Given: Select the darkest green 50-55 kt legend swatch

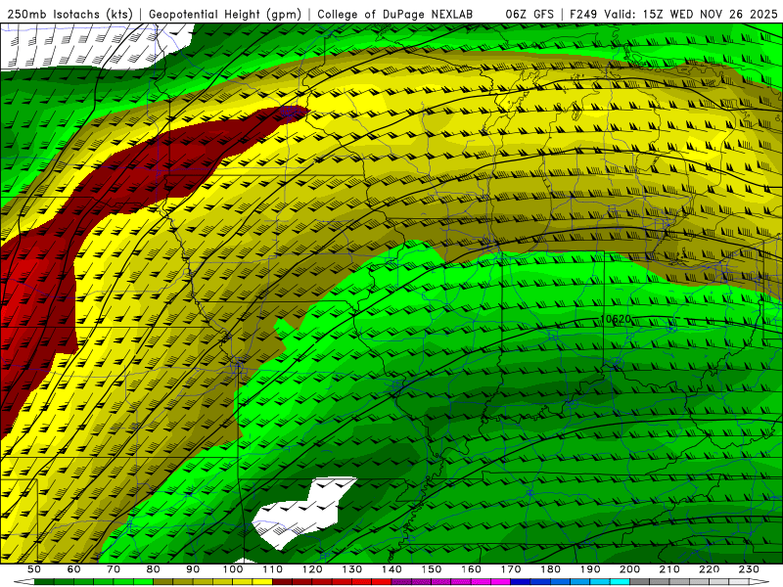Looking at the screenshot, I should 44,581.
